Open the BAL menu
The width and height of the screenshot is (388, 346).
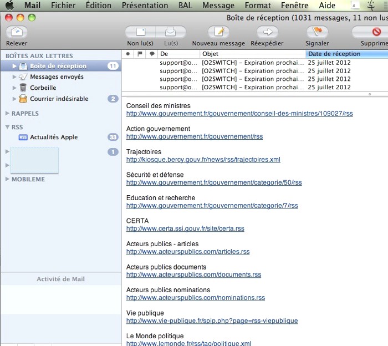(186, 6)
